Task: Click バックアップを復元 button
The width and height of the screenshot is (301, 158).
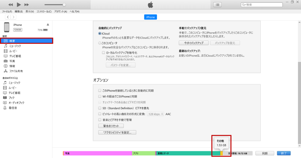Action: (225, 43)
